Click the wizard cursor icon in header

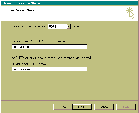130,13
